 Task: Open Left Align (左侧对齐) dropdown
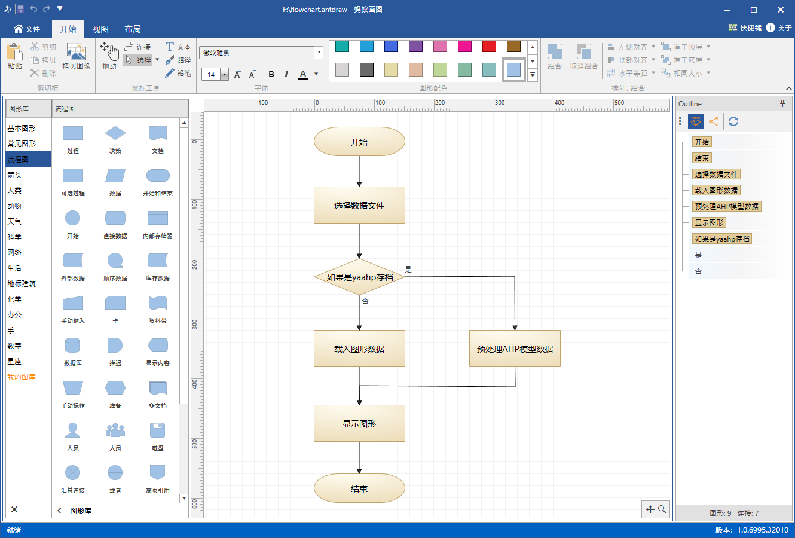(653, 47)
